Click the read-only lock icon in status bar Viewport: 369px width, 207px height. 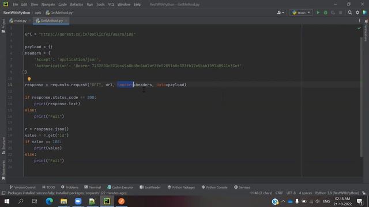pos(364,193)
